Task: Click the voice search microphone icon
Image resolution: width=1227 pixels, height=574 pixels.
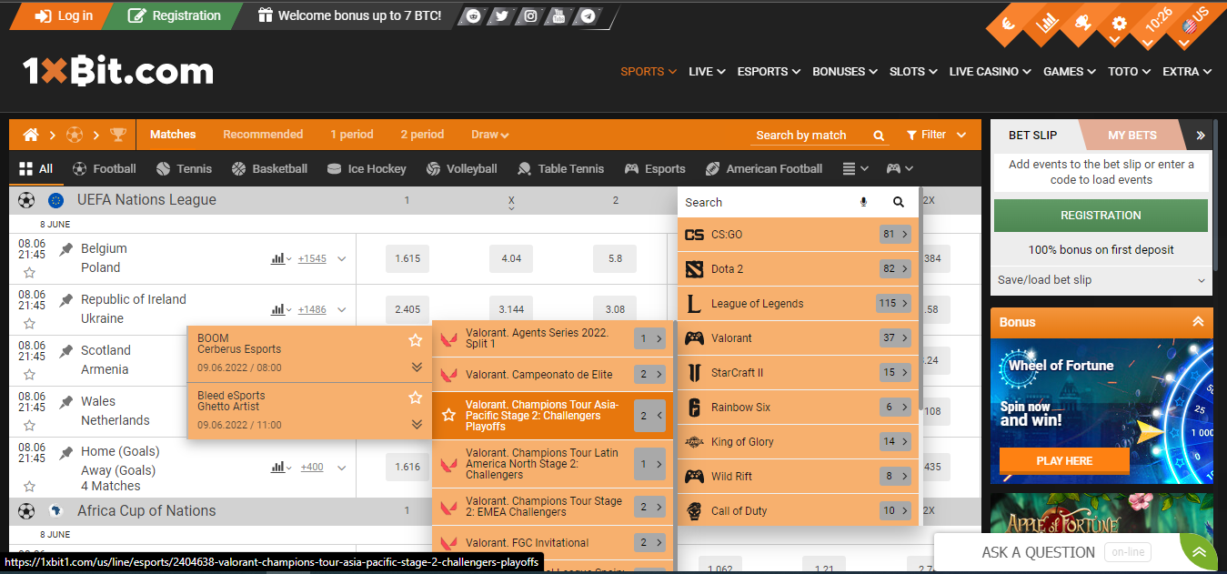Action: pos(863,201)
